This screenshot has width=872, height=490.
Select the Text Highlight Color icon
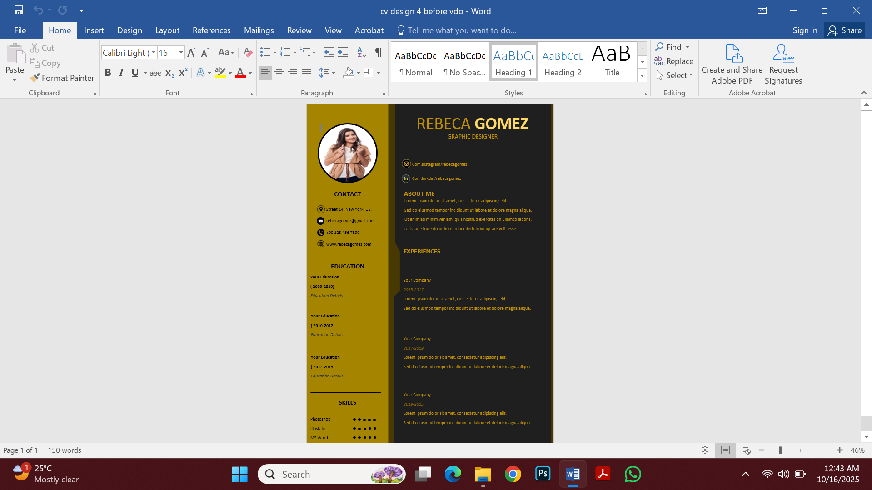pyautogui.click(x=220, y=73)
